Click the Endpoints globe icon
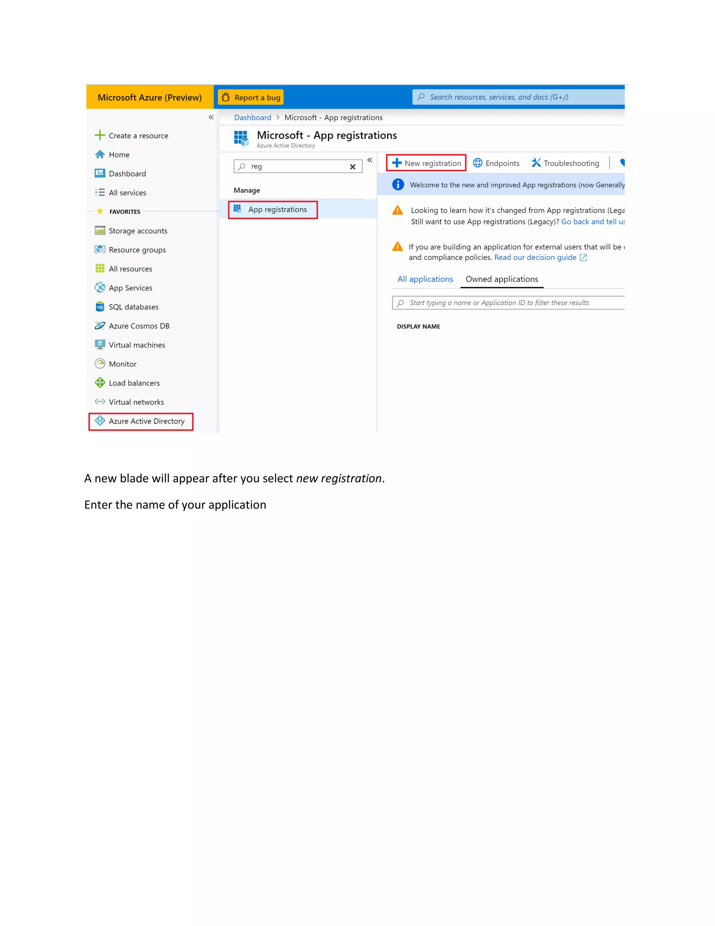This screenshot has width=715, height=926. click(477, 163)
